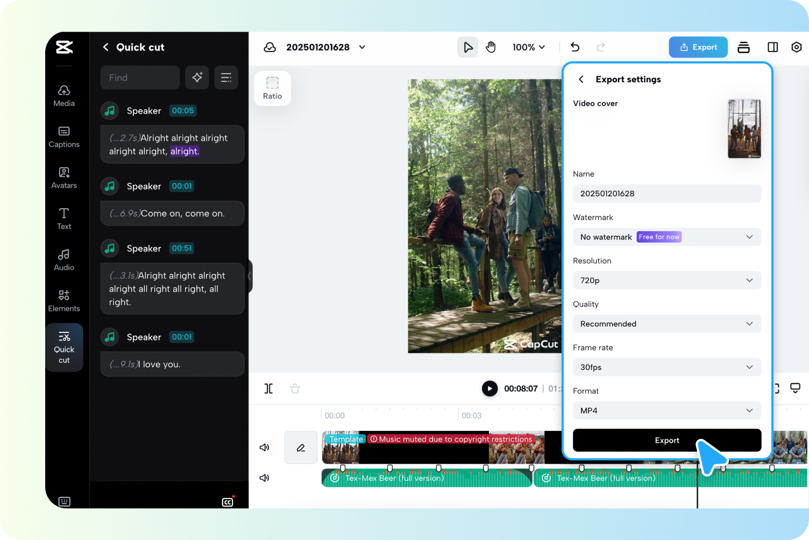
Task: Select the 00:05 timestamp badge
Action: coord(183,111)
